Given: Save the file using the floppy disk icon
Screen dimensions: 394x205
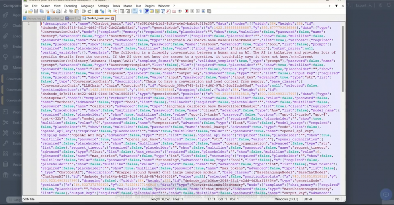Looking at the screenshot, I should point(36,11).
